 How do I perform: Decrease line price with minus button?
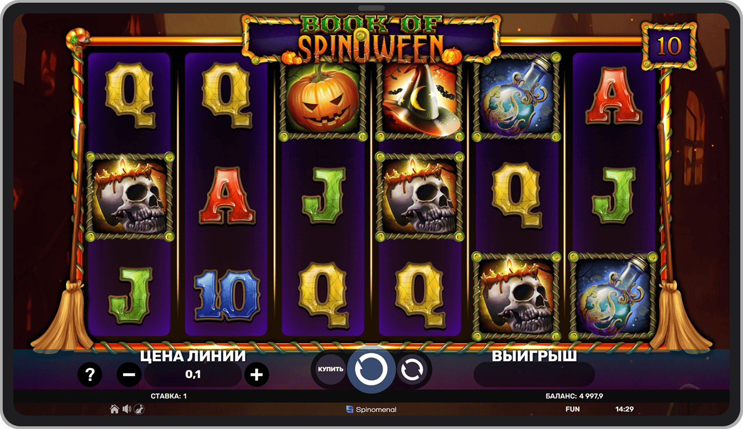(x=129, y=374)
